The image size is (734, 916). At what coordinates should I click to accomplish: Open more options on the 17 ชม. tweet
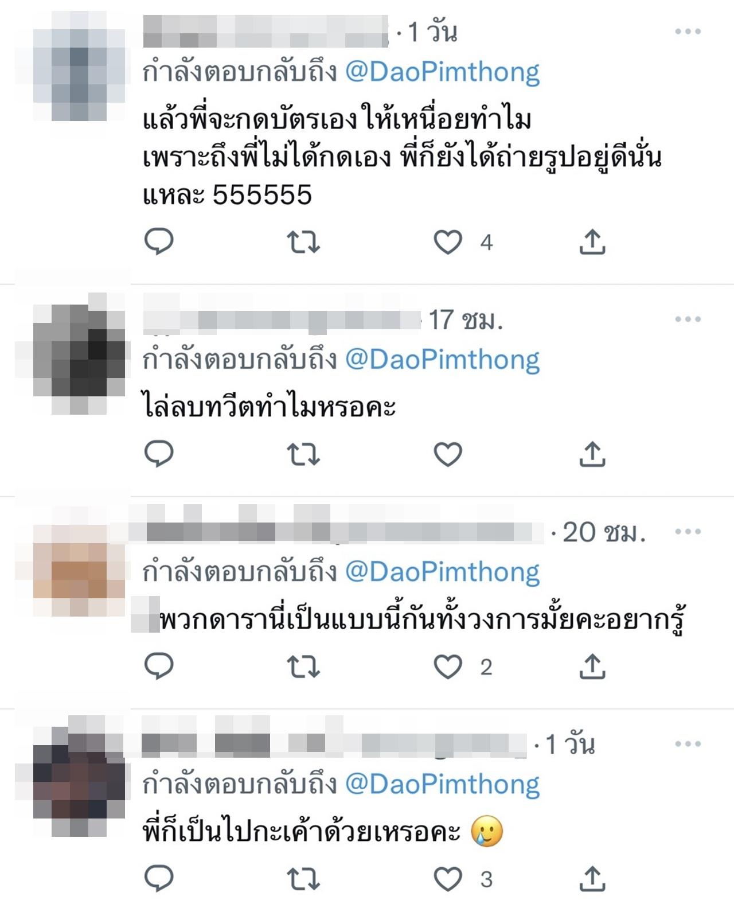[688, 319]
